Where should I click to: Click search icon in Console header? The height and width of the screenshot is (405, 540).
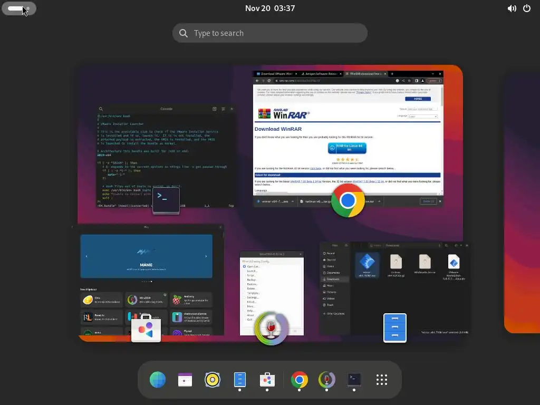tap(101, 109)
